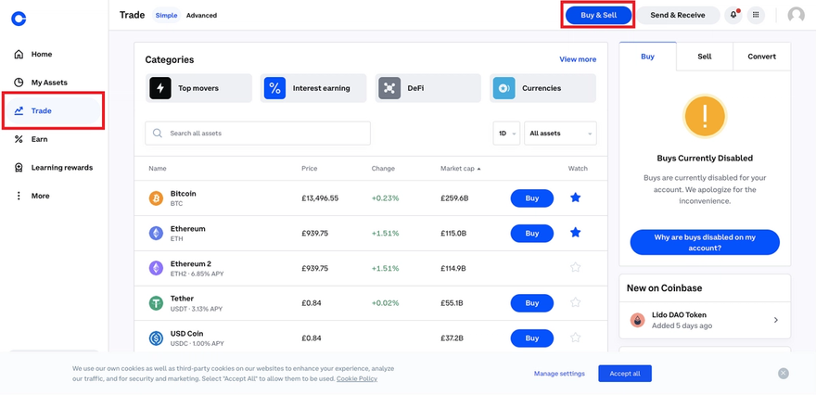Click the search magnifier icon
This screenshot has width=816, height=395.
(157, 134)
